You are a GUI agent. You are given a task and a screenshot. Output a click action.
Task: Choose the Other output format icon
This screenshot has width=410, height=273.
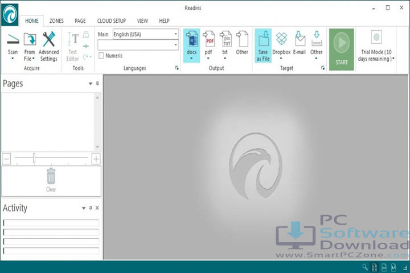242,39
